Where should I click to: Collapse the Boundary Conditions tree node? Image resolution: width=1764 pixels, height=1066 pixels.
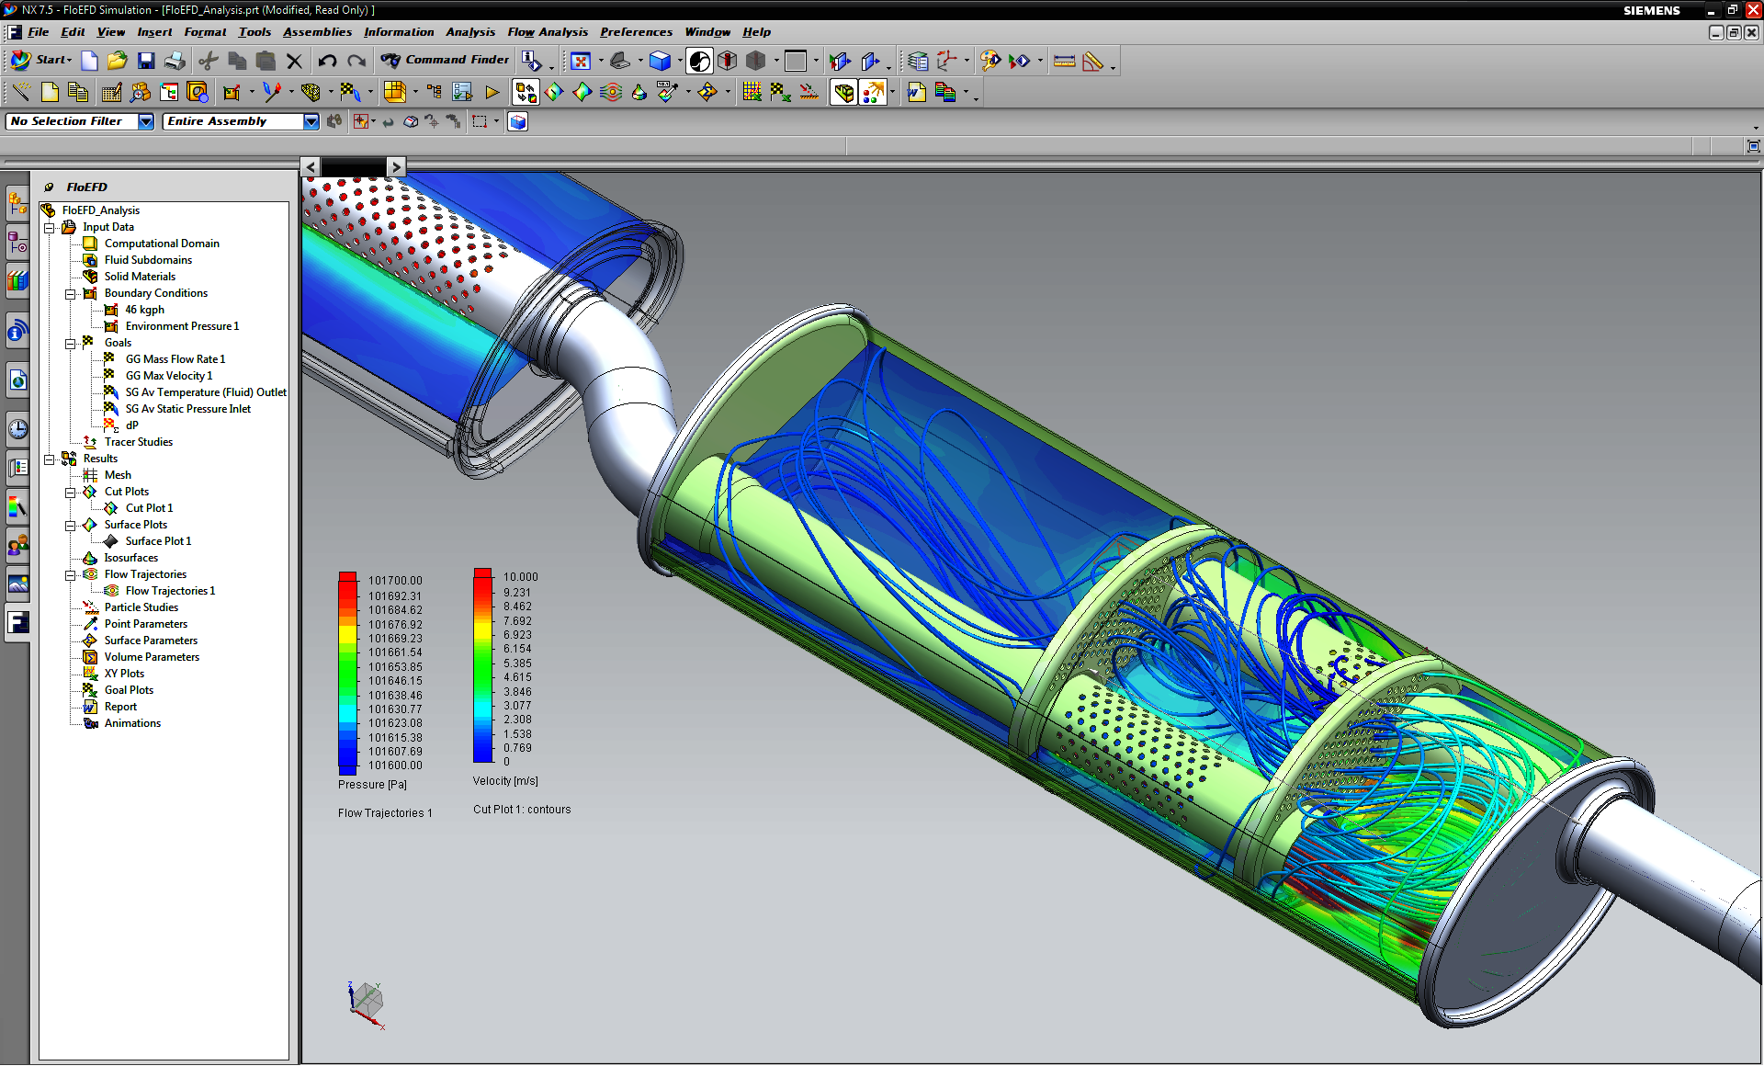click(x=70, y=294)
